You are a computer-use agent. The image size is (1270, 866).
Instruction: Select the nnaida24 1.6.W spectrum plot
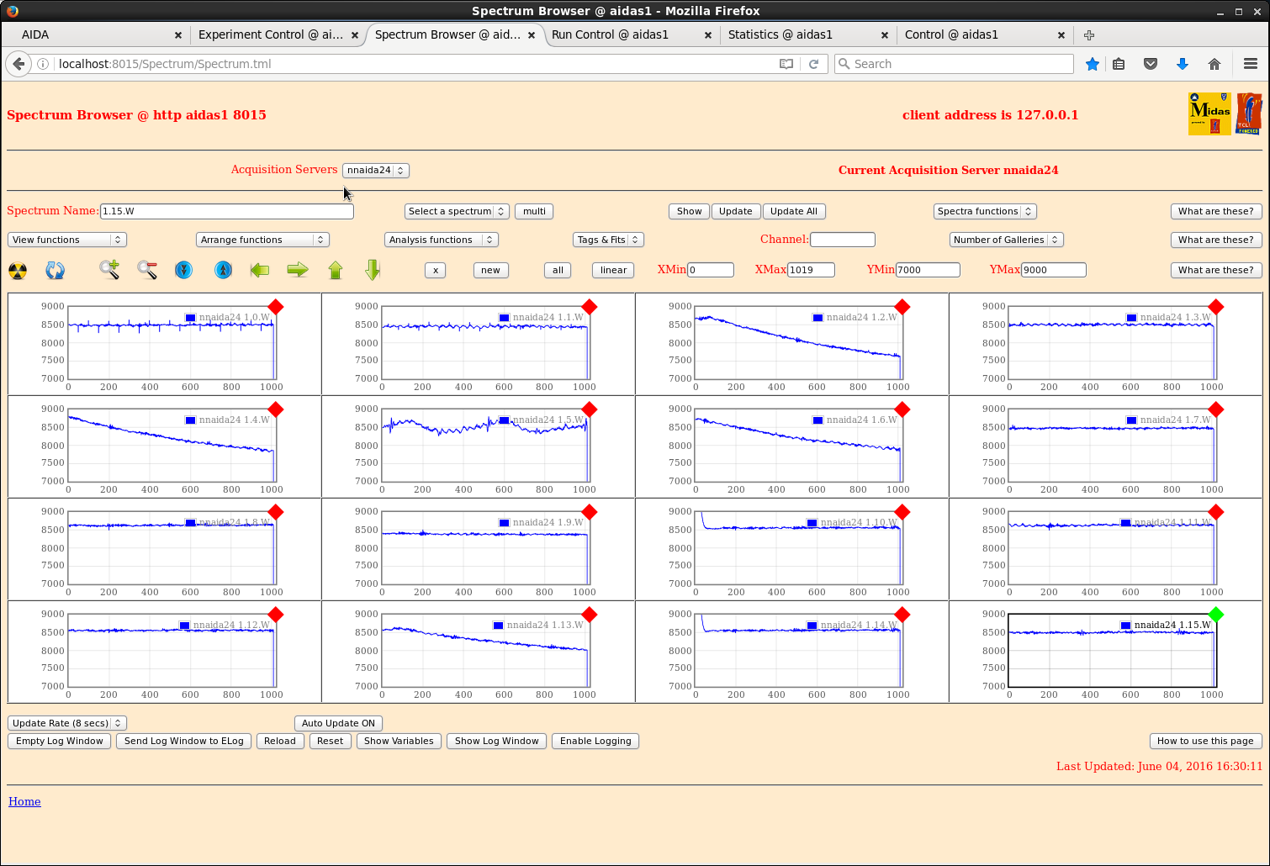791,446
